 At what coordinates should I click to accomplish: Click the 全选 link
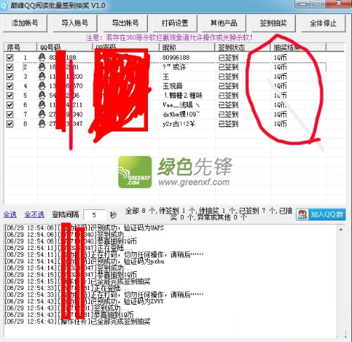point(10,214)
